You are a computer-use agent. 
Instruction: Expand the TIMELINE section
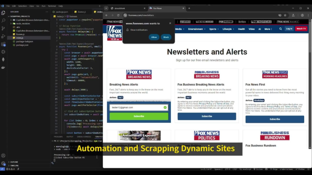click(x=14, y=166)
